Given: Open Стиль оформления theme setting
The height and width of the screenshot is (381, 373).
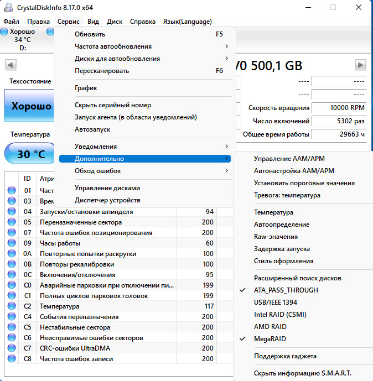Looking at the screenshot, I should (283, 261).
